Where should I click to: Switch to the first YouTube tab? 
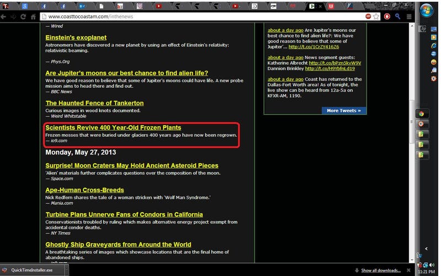pos(159,6)
